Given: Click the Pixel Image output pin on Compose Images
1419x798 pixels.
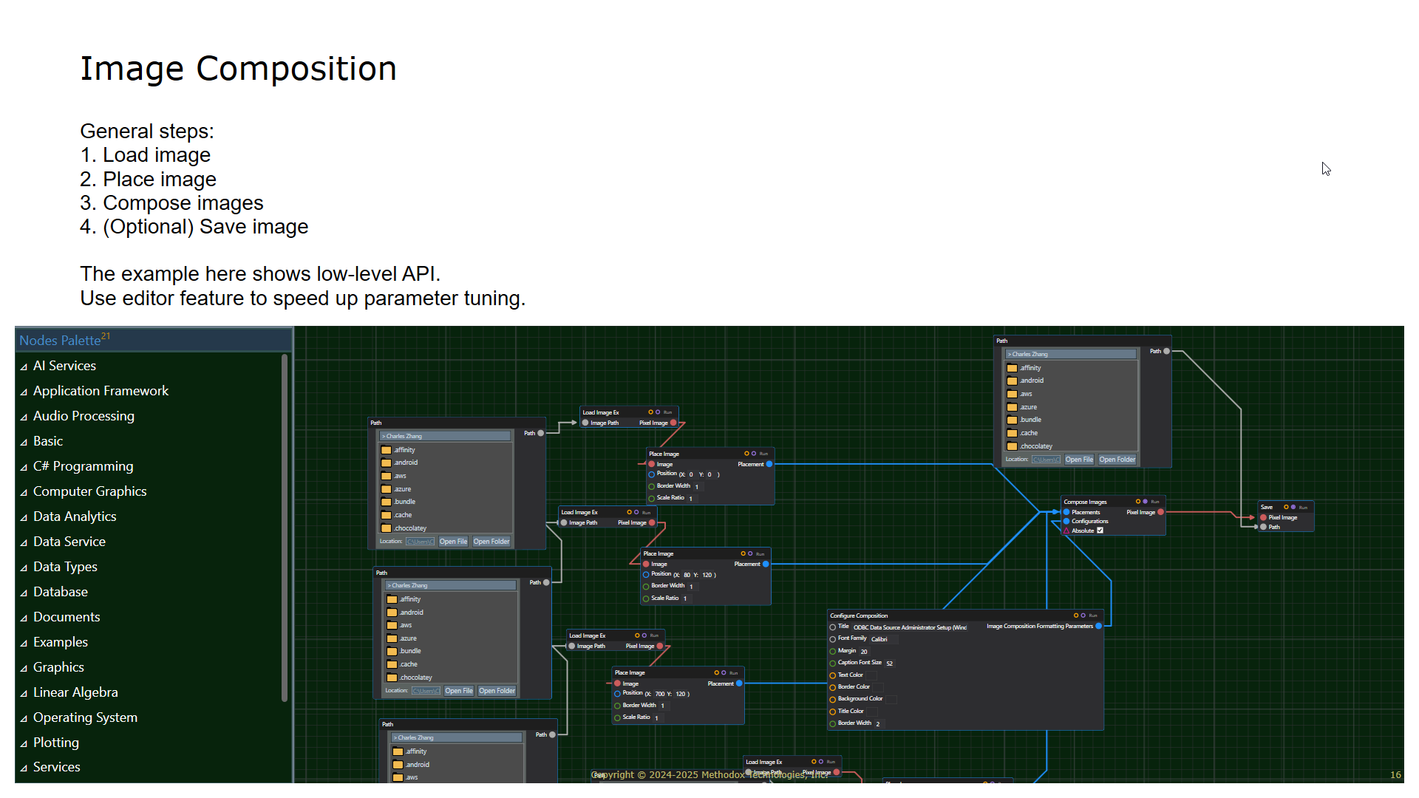Looking at the screenshot, I should 1160,512.
